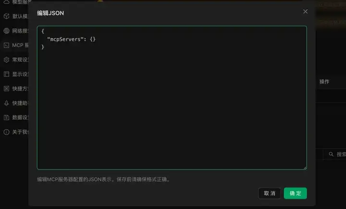The image size is (346, 209).
Task: Open the 常规设置 menu item
Action: point(20,59)
